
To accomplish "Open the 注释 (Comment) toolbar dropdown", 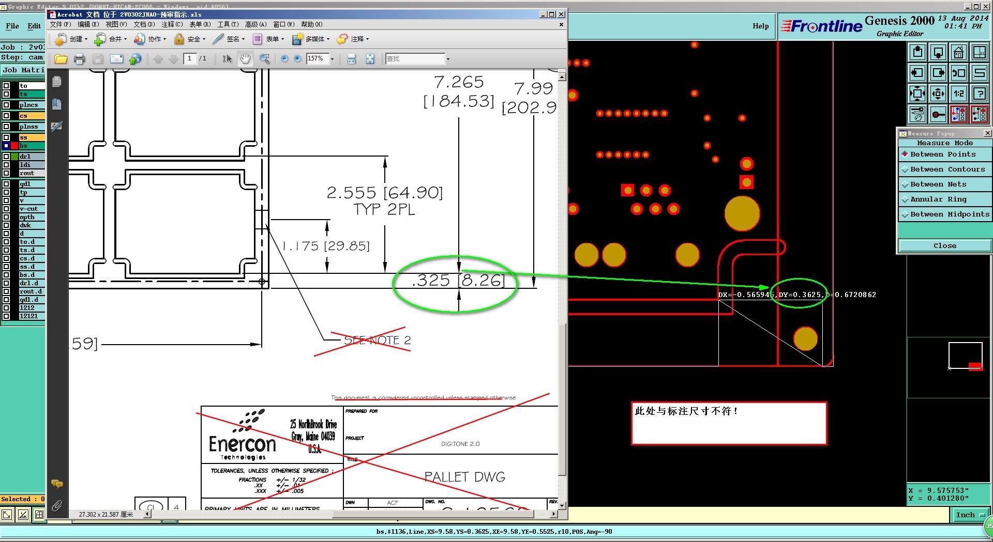I will pos(353,39).
